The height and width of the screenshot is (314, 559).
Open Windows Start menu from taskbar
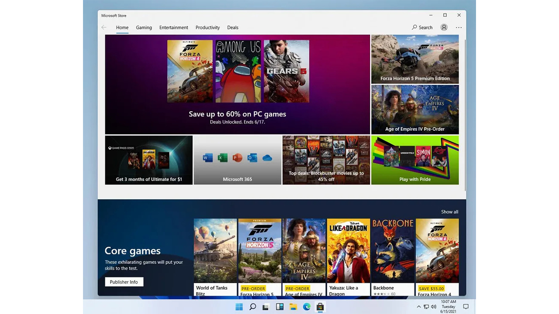[x=239, y=307]
